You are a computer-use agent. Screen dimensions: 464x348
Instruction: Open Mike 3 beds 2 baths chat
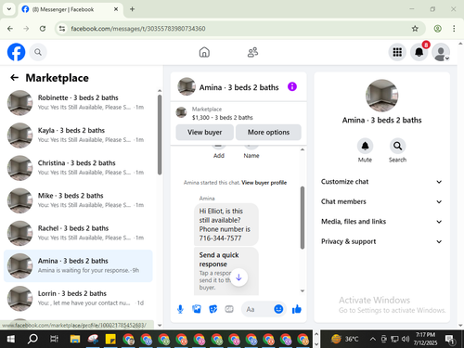78,200
